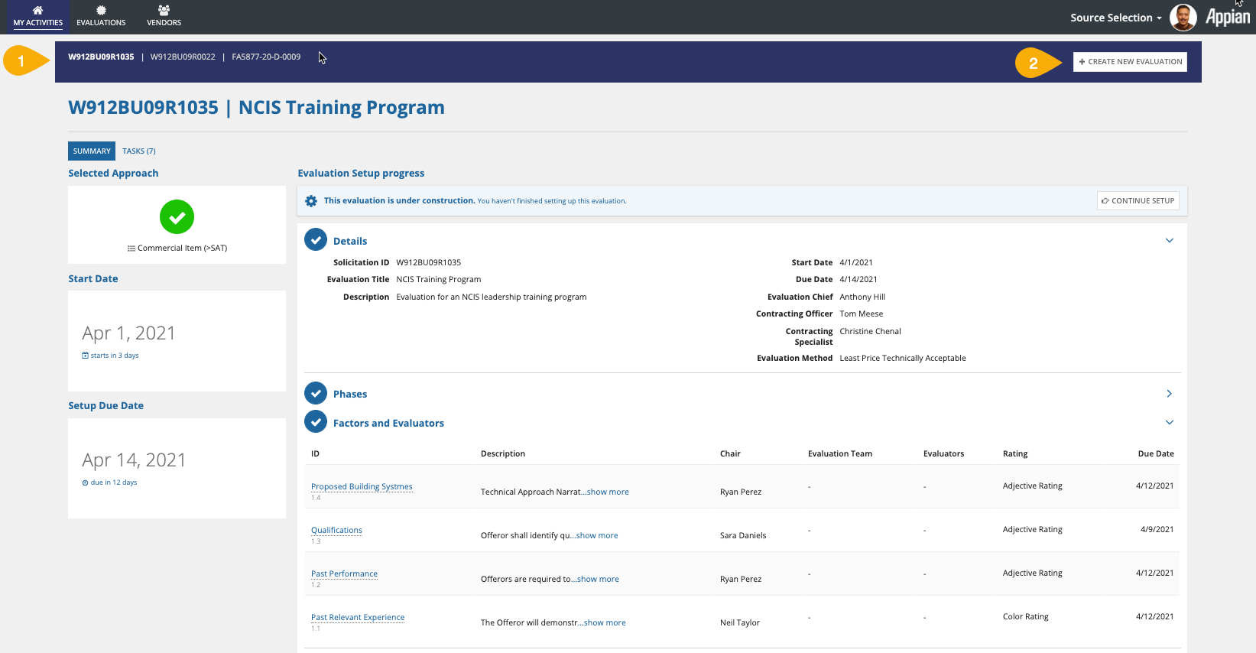
Task: Click Christine Chenal contracting specialist value
Action: (871, 331)
